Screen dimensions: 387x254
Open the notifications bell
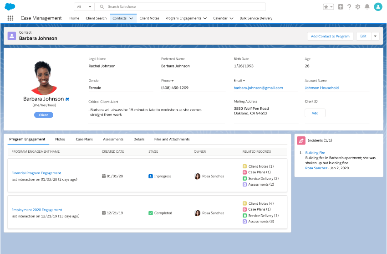pyautogui.click(x=367, y=7)
